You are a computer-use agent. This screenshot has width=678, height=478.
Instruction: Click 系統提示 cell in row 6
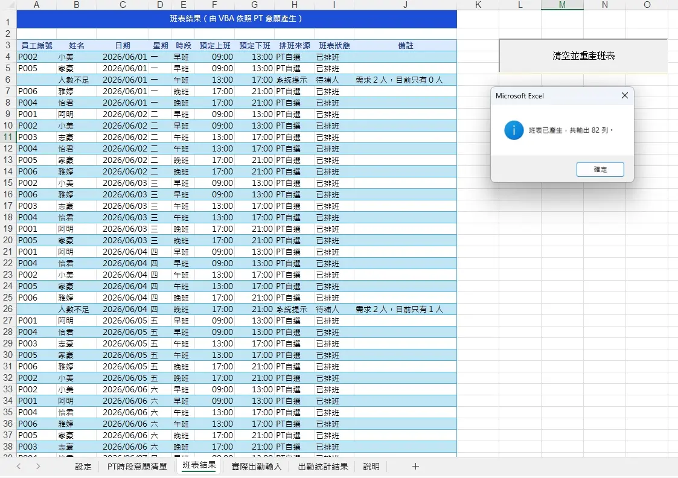(x=295, y=80)
